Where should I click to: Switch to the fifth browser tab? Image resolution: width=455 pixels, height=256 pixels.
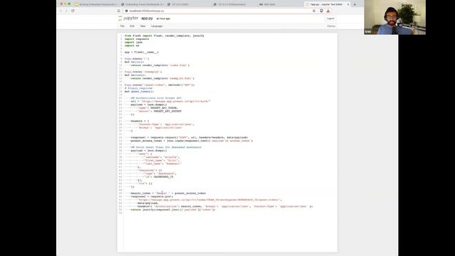281,4
